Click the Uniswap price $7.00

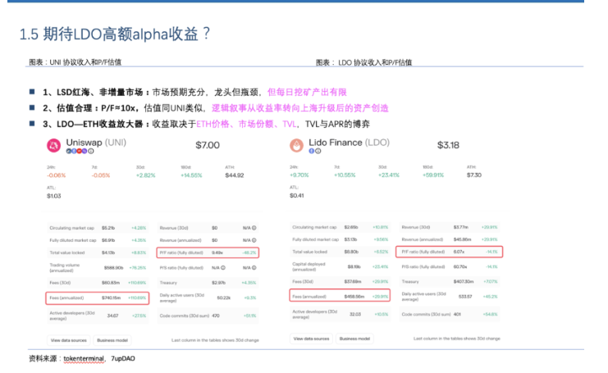[208, 145]
